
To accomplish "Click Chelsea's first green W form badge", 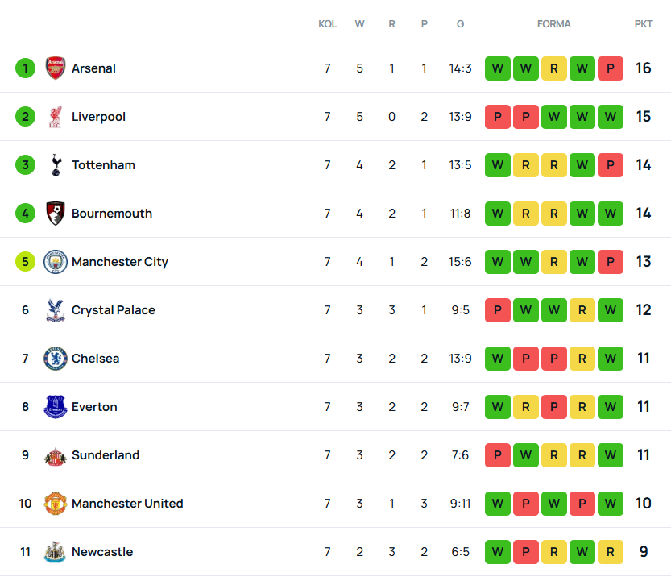I will 497,359.
